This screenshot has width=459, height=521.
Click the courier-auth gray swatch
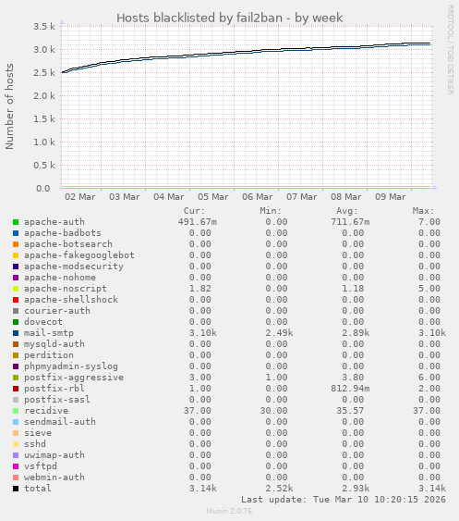[x=16, y=311]
